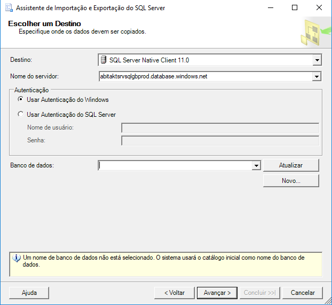Open the Banco de dados dropdown arrow

256,165
